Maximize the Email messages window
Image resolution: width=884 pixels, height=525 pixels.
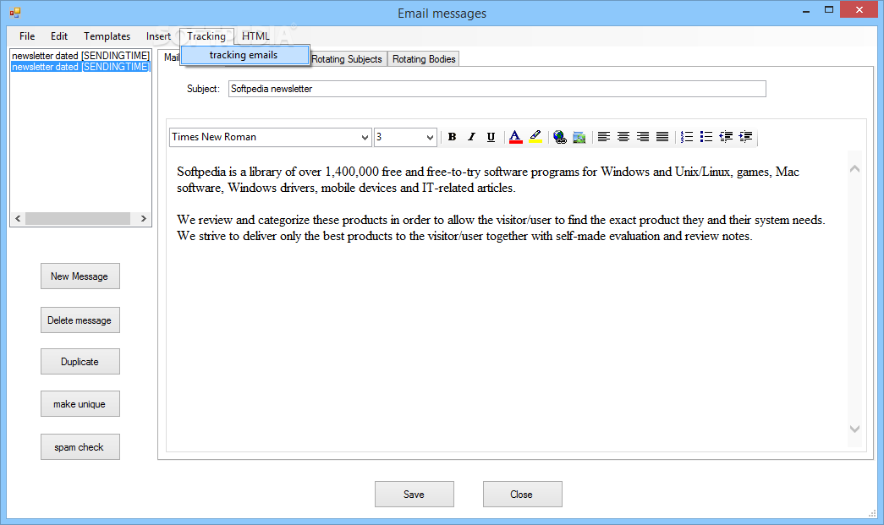click(829, 10)
